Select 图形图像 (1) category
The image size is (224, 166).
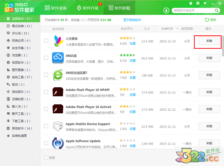20,70
